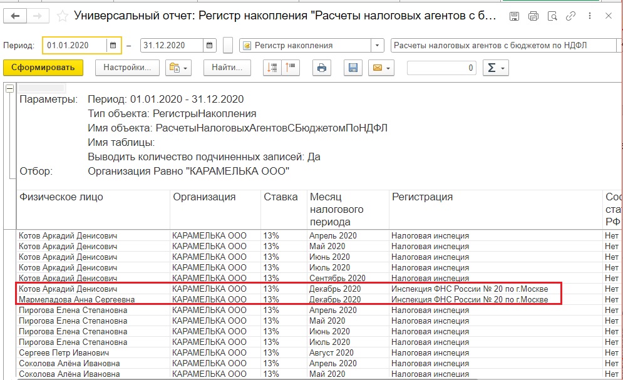
Task: Collapse the report parameters group with the minus box
Action: coord(9,88)
